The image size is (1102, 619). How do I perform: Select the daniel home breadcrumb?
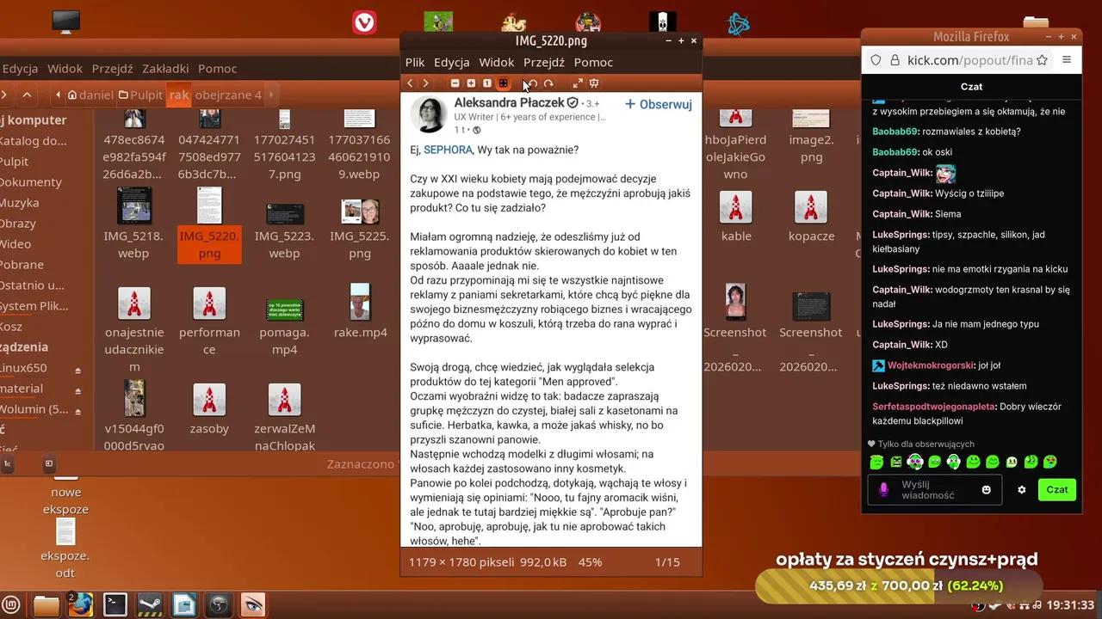coord(90,95)
